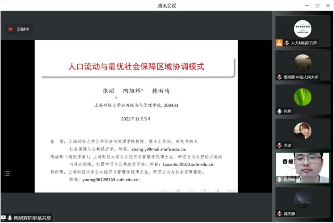334x223 pixels.
Task: Click the 陶旭辉的屏幕共享 label
Action: pos(32,218)
